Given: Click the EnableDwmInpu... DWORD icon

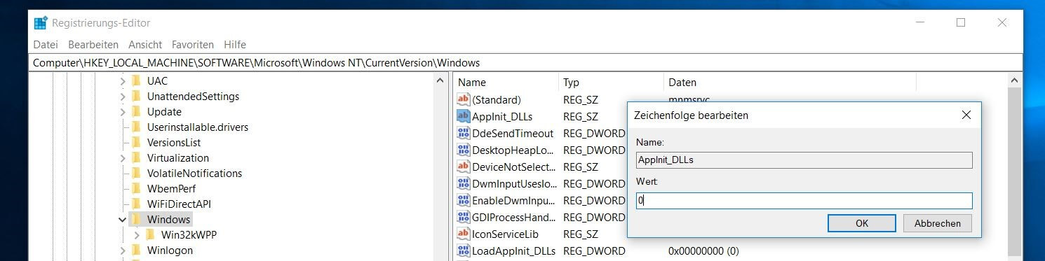Looking at the screenshot, I should [463, 201].
